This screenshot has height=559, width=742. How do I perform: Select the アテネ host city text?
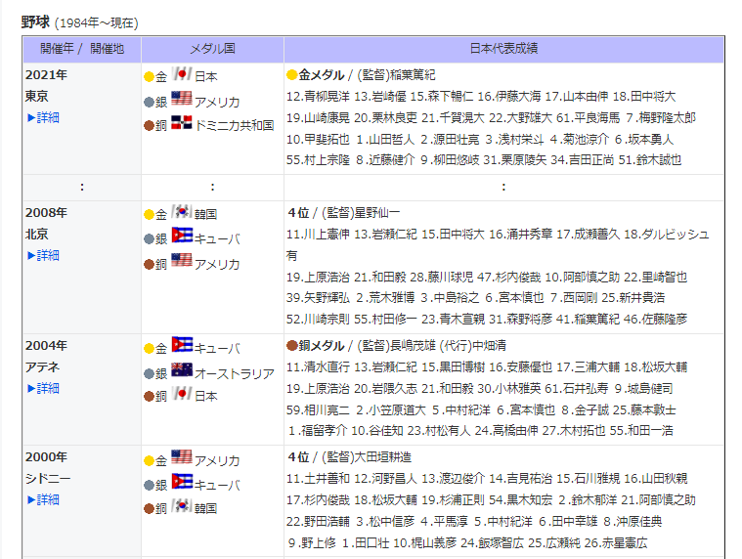(x=43, y=367)
